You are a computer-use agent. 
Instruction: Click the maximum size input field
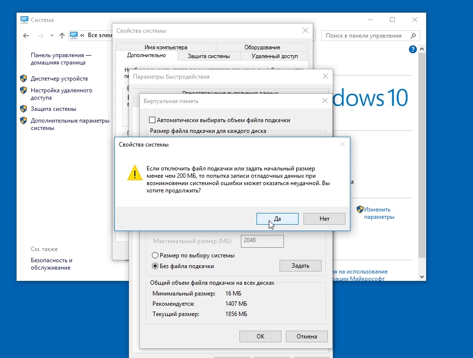point(262,241)
